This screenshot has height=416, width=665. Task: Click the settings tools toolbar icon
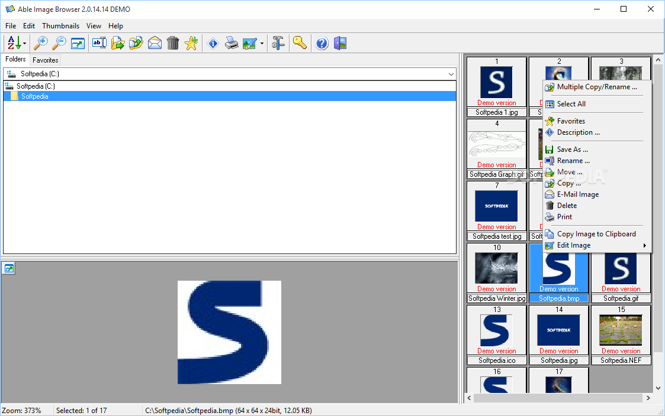pos(278,43)
